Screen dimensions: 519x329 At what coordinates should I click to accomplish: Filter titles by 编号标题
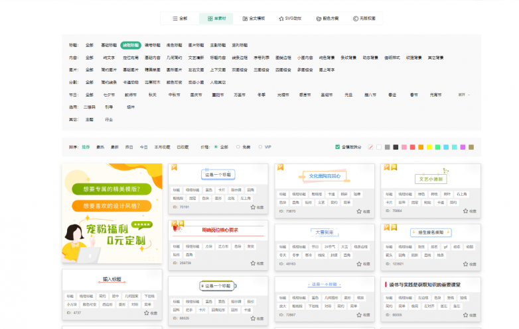(152, 45)
